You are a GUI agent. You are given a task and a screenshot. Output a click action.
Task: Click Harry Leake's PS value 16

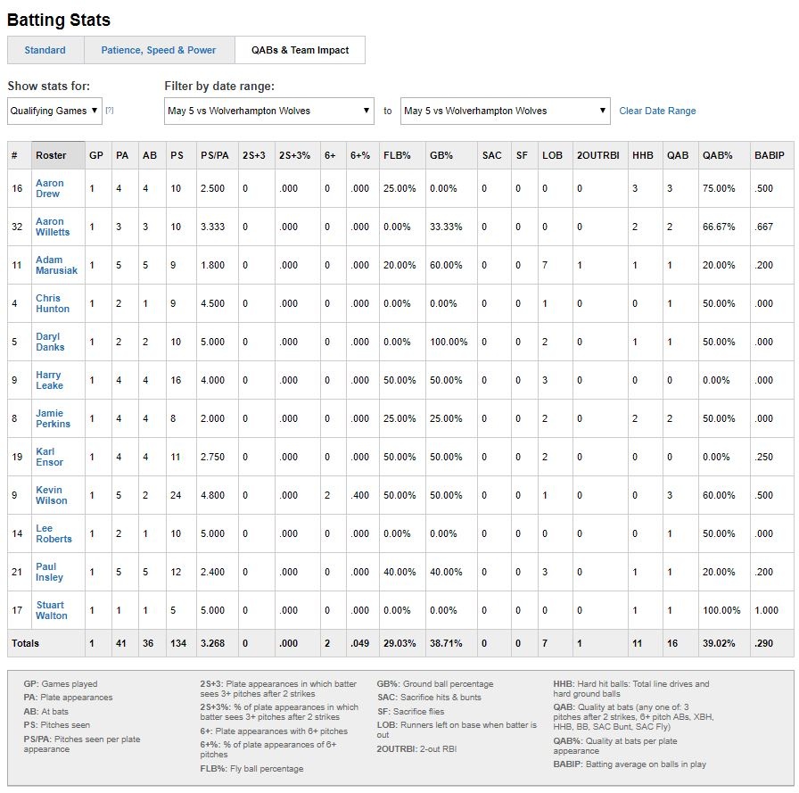[176, 380]
